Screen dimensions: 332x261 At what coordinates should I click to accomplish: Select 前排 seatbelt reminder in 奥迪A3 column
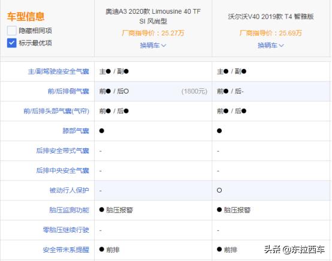click(113, 250)
